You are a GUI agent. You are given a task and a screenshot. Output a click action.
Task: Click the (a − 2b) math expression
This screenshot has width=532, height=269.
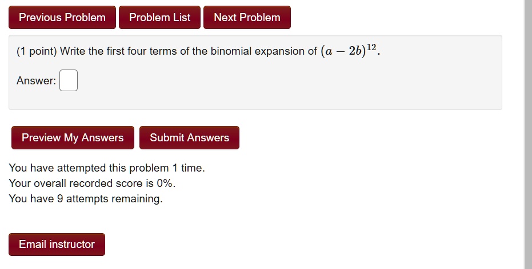point(343,51)
